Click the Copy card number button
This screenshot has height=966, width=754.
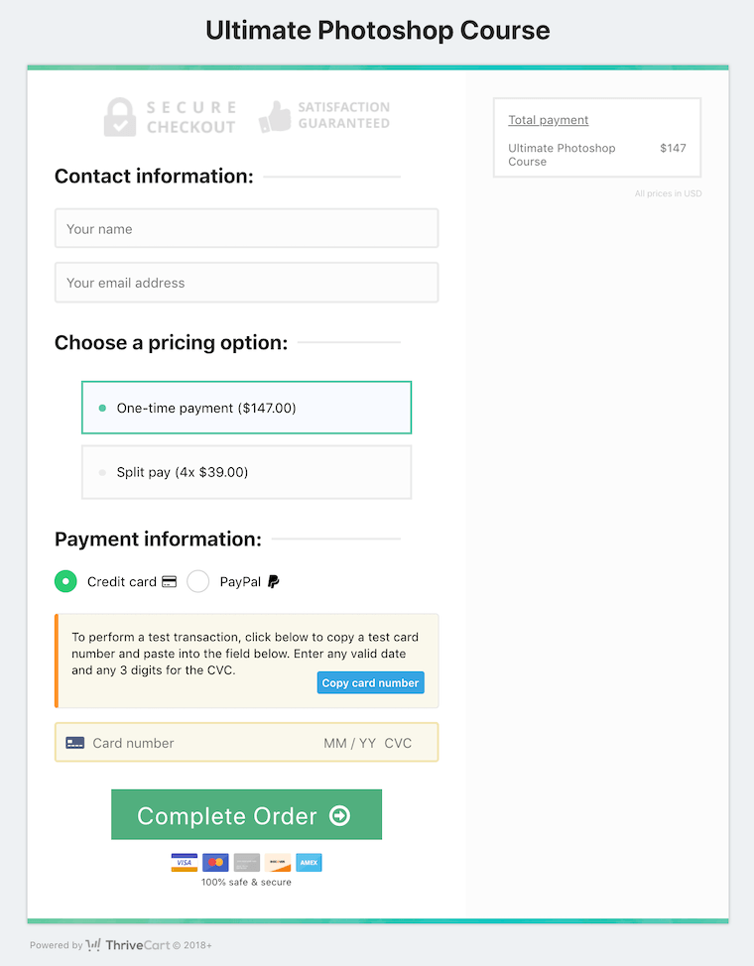click(370, 682)
